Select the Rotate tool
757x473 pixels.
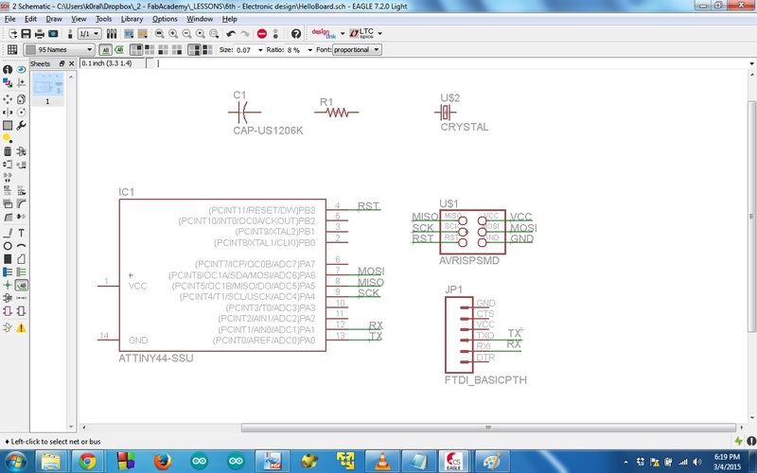21,112
